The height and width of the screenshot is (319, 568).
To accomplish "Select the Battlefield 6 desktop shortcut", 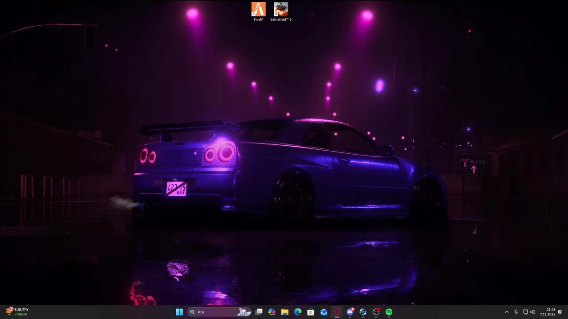I will click(x=281, y=12).
